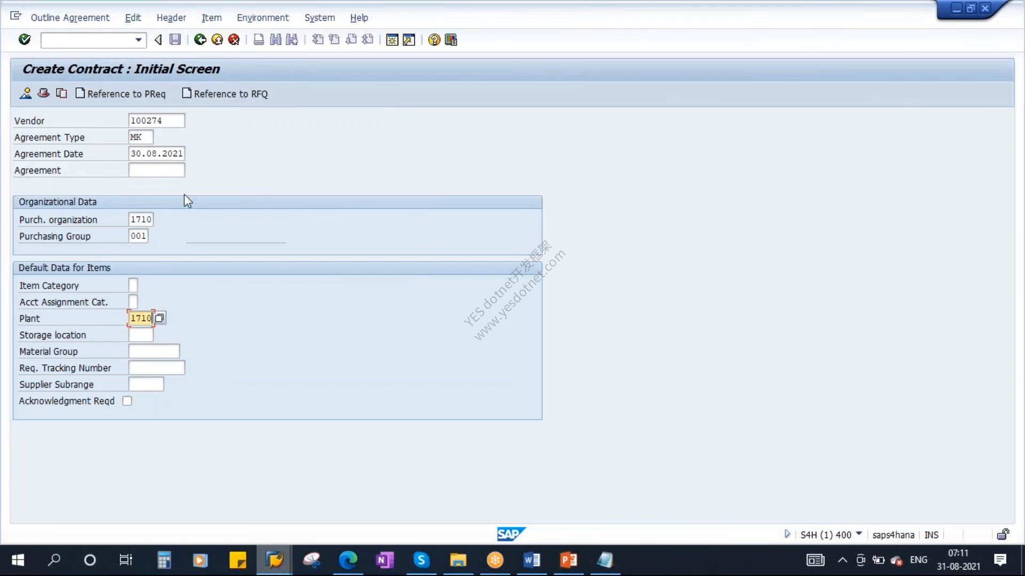Open the Environment menu
The image size is (1025, 576).
point(263,18)
